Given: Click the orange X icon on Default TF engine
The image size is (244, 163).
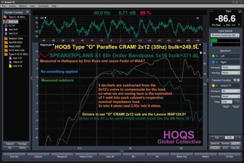Looking at the screenshot, I should (x=213, y=86).
